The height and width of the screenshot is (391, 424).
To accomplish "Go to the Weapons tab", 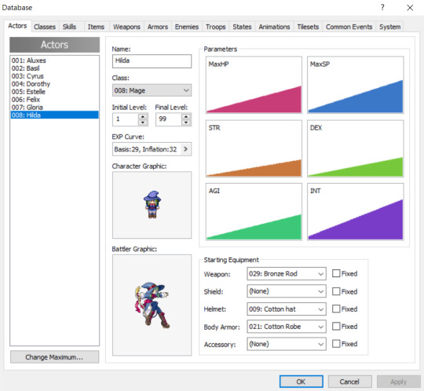I will [126, 27].
